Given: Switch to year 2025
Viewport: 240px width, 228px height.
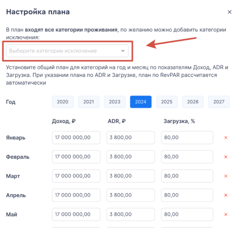Looking at the screenshot, I should tap(167, 102).
